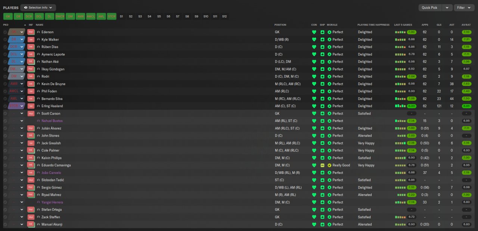This screenshot has height=231, width=478.
Task: Sort players by the Name column
Action: point(40,25)
